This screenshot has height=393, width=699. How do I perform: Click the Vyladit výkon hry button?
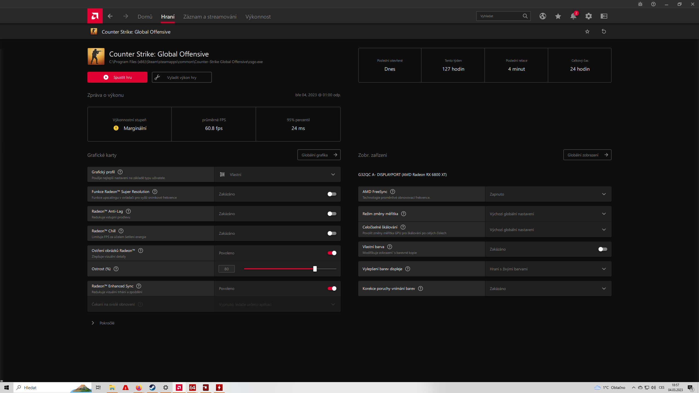pos(182,77)
